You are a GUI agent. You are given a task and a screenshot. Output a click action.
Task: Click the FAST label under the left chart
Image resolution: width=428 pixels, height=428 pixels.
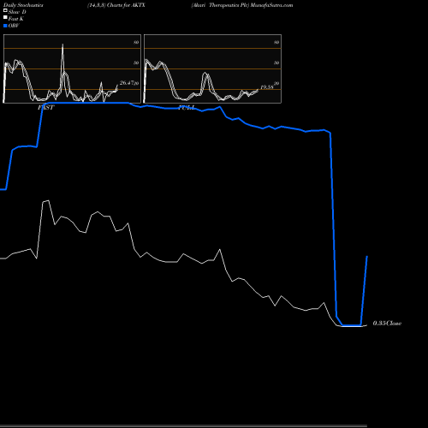click(46, 107)
